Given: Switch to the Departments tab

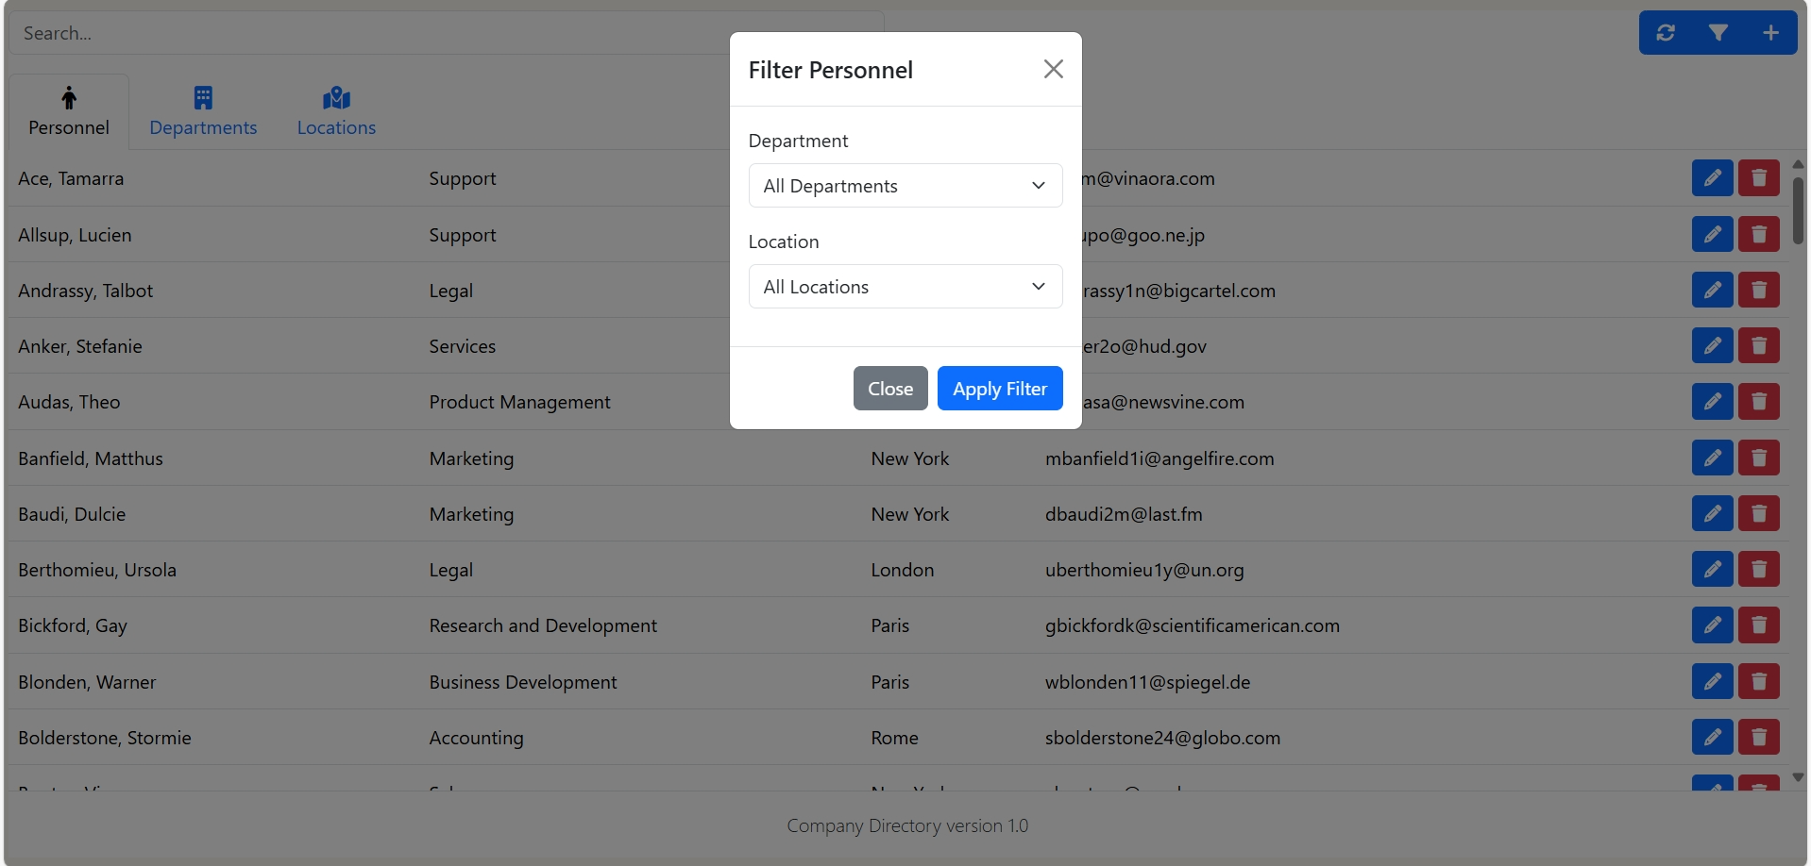Looking at the screenshot, I should (x=203, y=112).
